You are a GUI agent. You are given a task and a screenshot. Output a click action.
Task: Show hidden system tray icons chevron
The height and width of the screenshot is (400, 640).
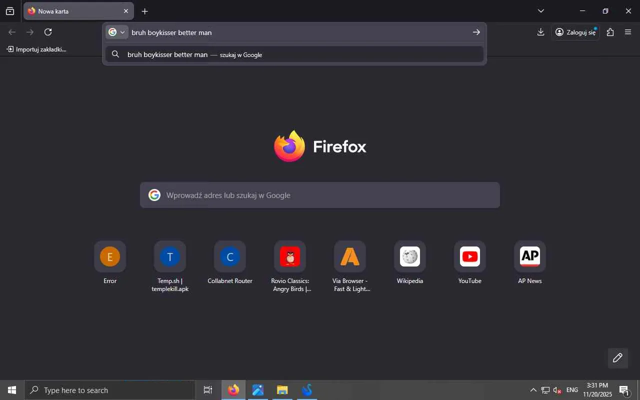click(533, 390)
